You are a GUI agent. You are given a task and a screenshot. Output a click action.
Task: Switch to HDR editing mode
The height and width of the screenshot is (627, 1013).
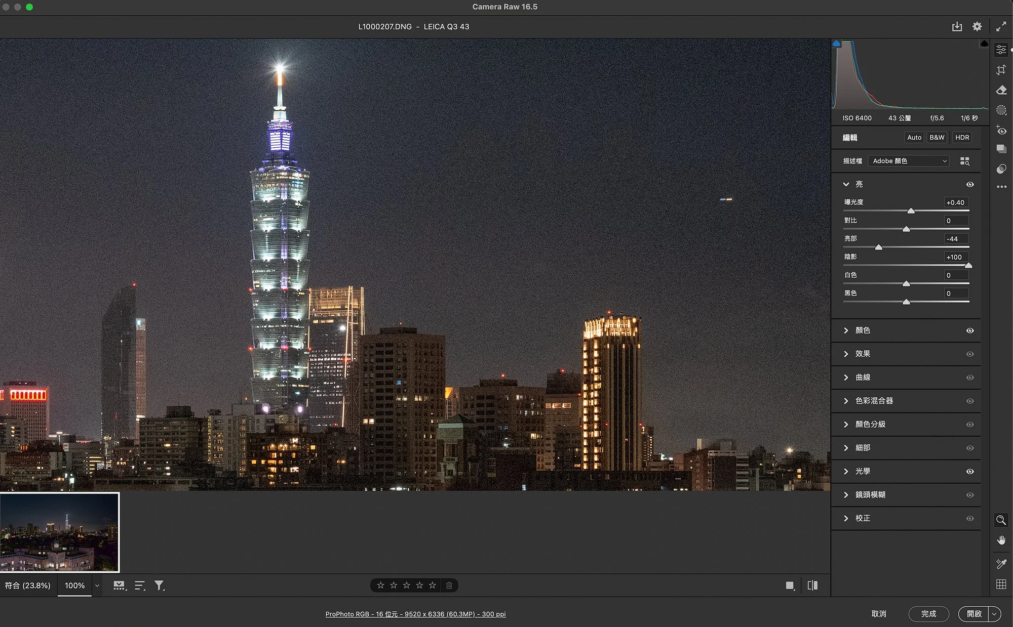(961, 137)
